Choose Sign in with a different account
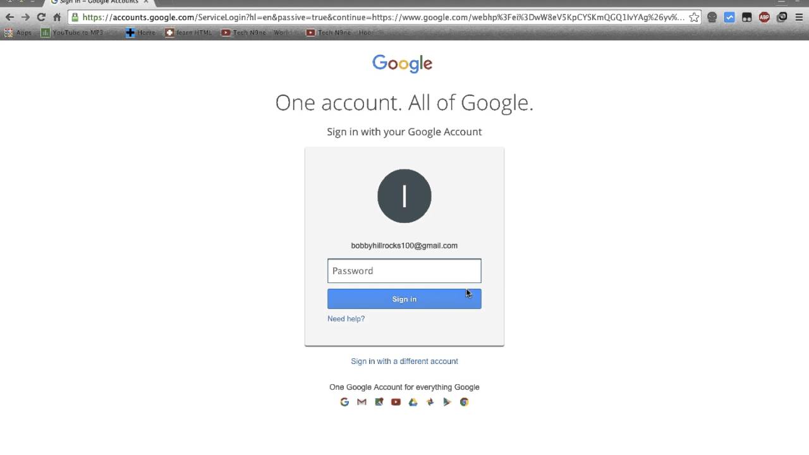The height and width of the screenshot is (455, 809). click(404, 361)
